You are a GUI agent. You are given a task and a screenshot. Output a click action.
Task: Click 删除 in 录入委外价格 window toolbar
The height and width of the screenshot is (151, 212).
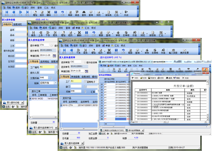[49, 14]
